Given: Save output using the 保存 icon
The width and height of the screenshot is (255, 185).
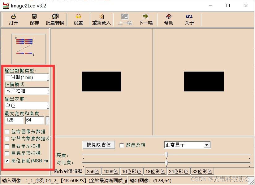Looking at the screenshot, I should point(34,19).
